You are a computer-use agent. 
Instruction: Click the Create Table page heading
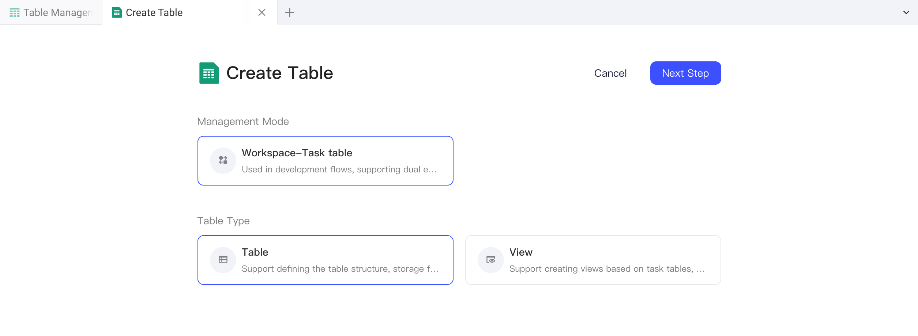(x=280, y=73)
